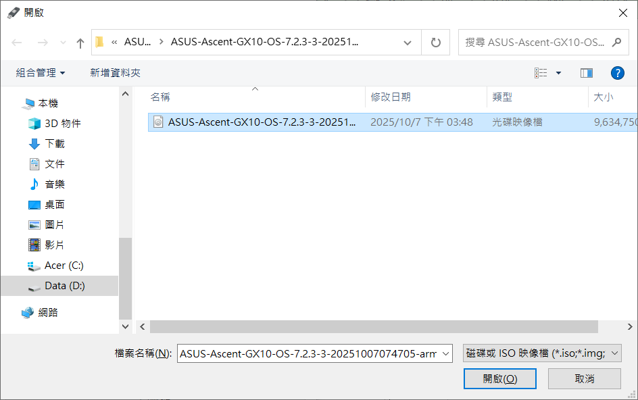
Task: Toggle the preview pane icon
Action: tap(586, 73)
